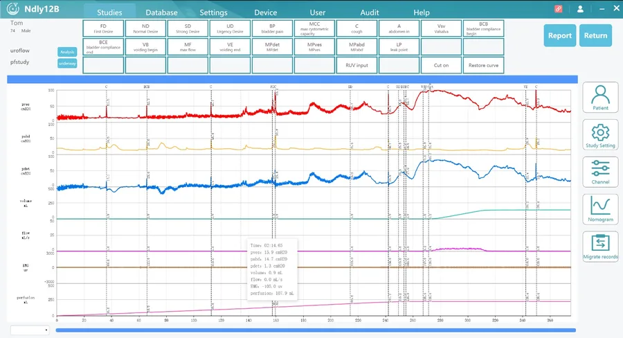Click the user account icon in title bar
Viewport: 623px width, 338px height.
click(x=580, y=9)
